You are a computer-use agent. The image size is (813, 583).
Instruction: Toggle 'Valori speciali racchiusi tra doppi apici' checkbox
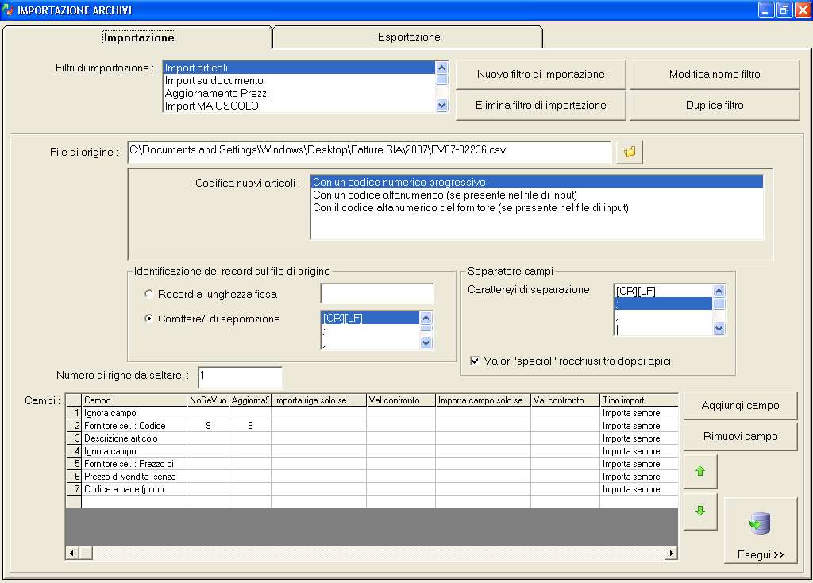click(x=475, y=361)
